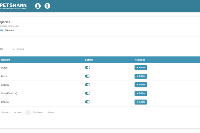Go to the Siguiente page
This screenshot has width=200, height=133.
tap(38, 112)
